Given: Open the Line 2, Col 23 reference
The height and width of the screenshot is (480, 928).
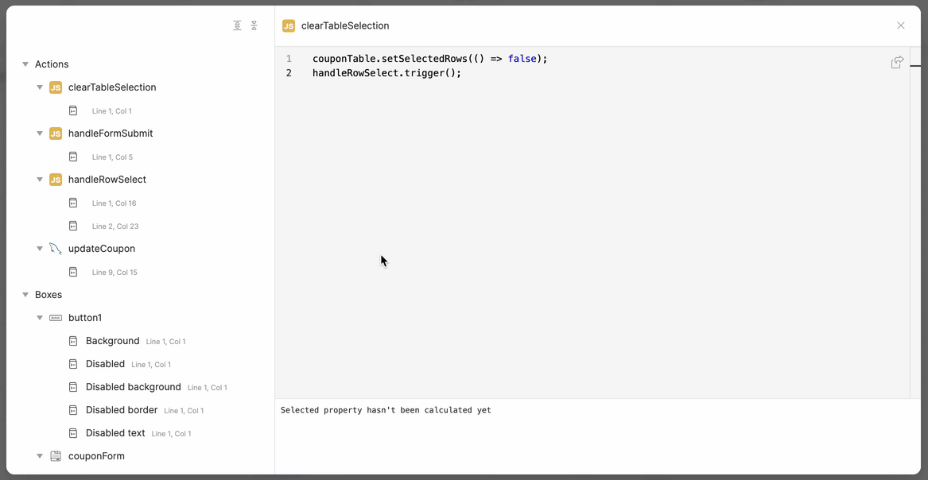Looking at the screenshot, I should click(x=114, y=226).
